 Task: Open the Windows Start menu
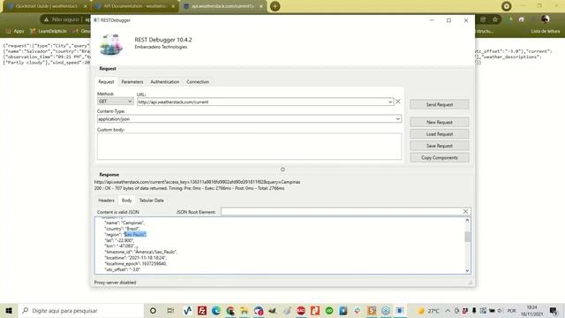tap(9, 310)
